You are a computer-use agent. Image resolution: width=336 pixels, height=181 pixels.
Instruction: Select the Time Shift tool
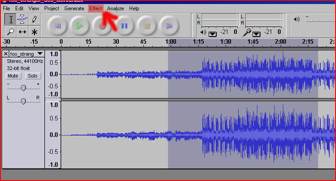[x=22, y=32]
